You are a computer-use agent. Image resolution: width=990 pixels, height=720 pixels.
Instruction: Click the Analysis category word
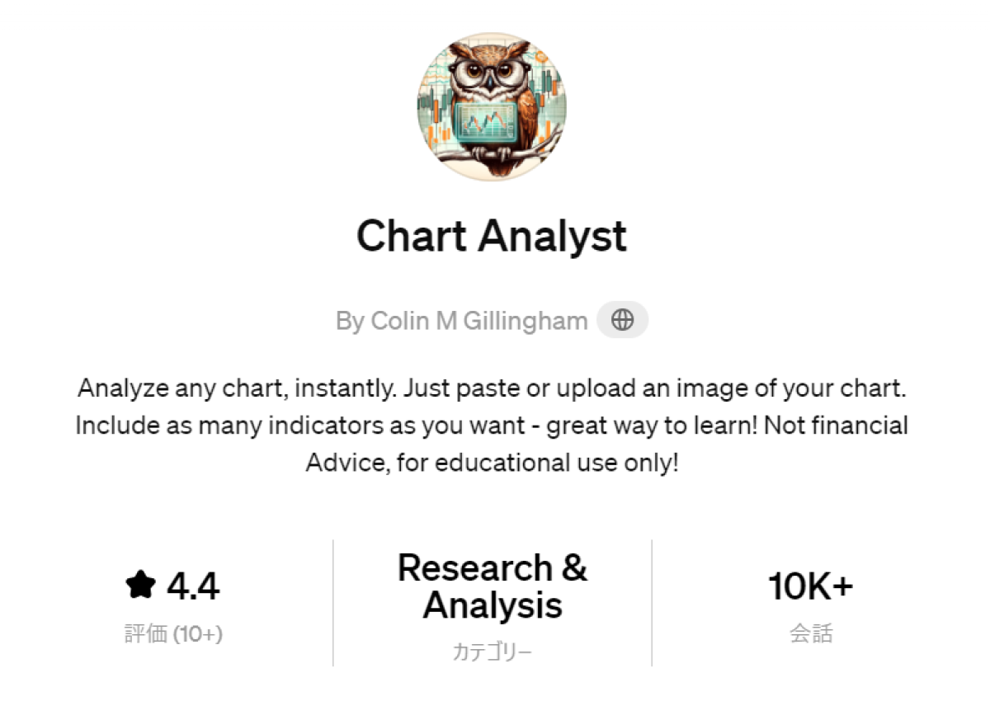493,605
